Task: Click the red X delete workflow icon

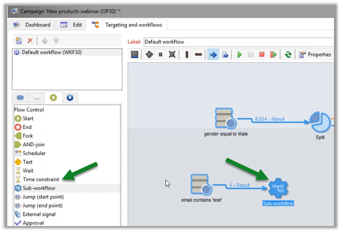Action: [x=30, y=41]
